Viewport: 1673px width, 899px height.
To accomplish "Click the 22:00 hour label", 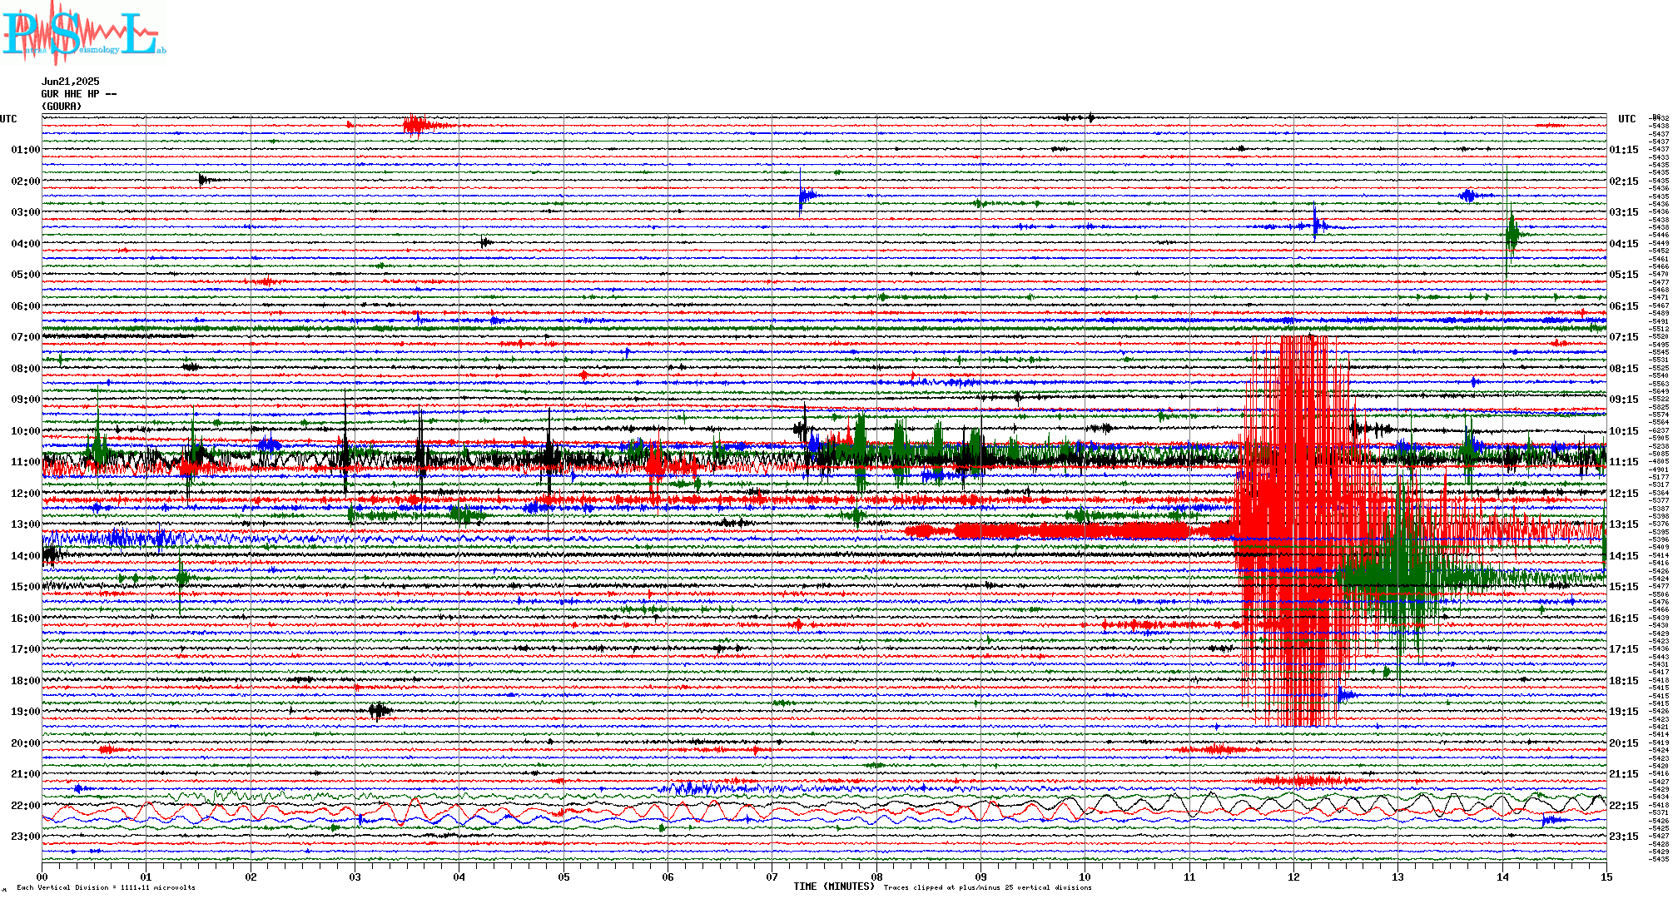I will (x=26, y=806).
